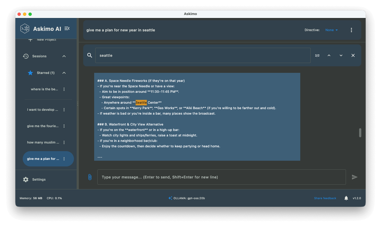Open the Directive dropdown showing None
The height and width of the screenshot is (227, 381).
click(331, 30)
